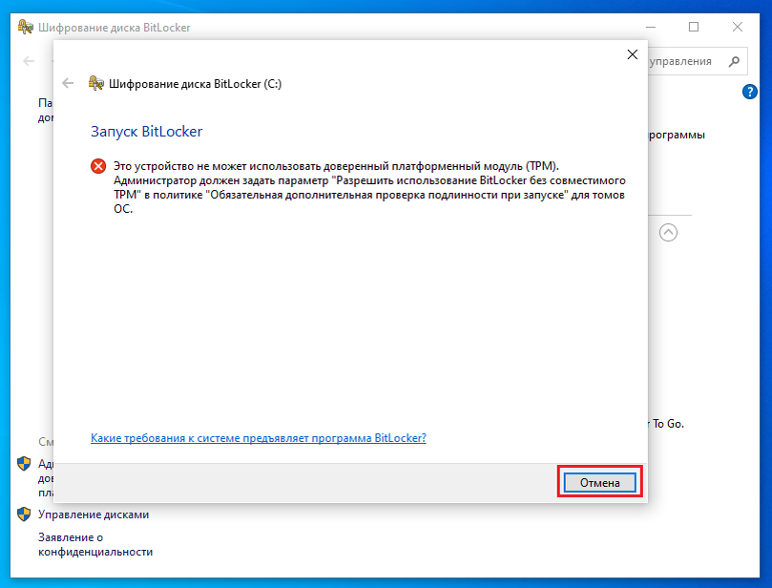Image resolution: width=772 pixels, height=588 pixels.
Task: Click shield icon beside TPM administration link
Action: [24, 463]
